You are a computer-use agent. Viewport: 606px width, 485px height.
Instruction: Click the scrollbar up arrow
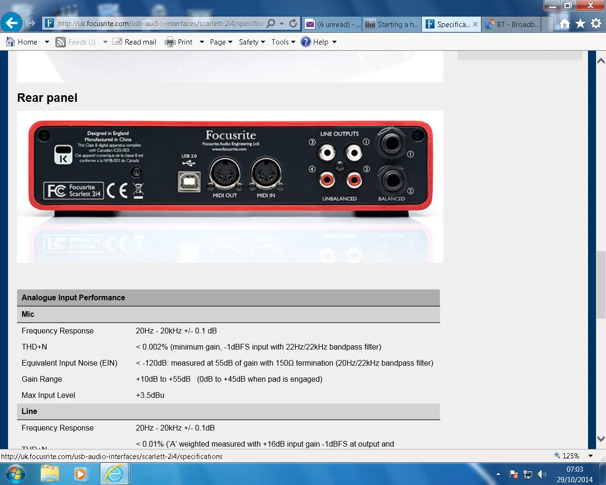[x=601, y=61]
